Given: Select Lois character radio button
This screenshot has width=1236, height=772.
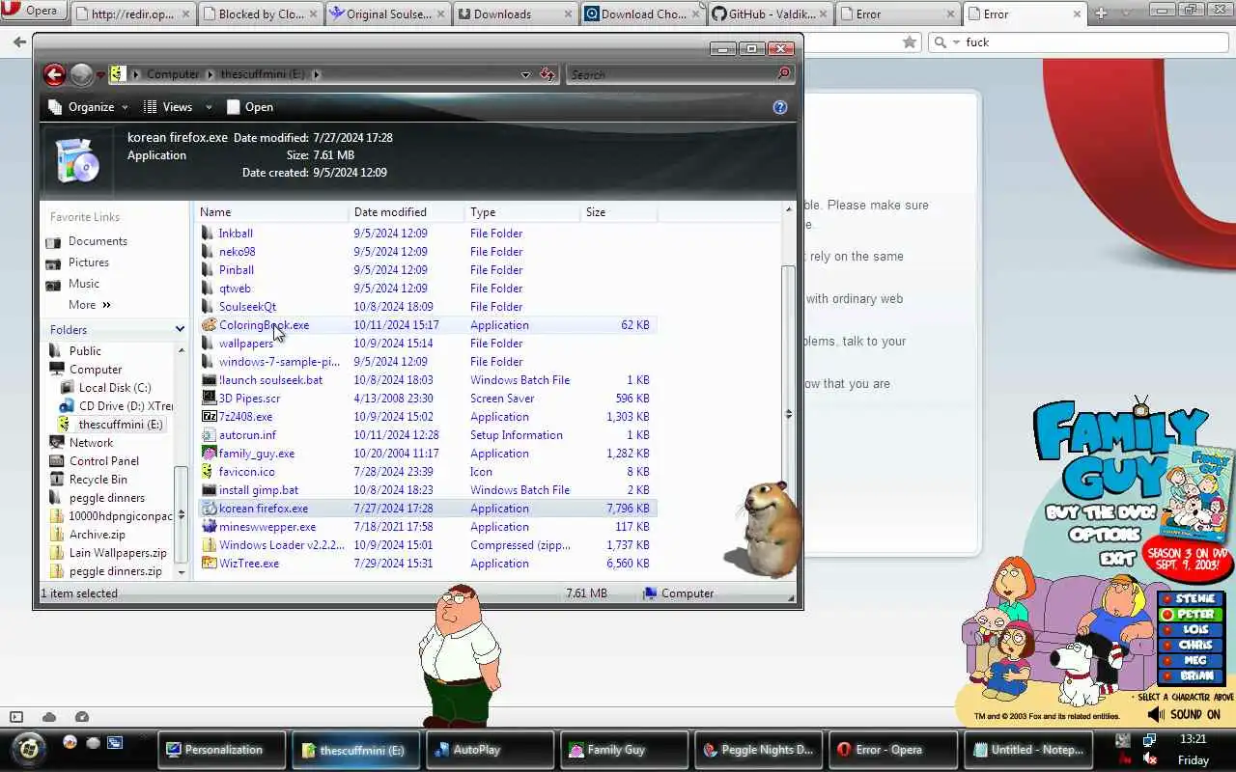Looking at the screenshot, I should point(1167,630).
